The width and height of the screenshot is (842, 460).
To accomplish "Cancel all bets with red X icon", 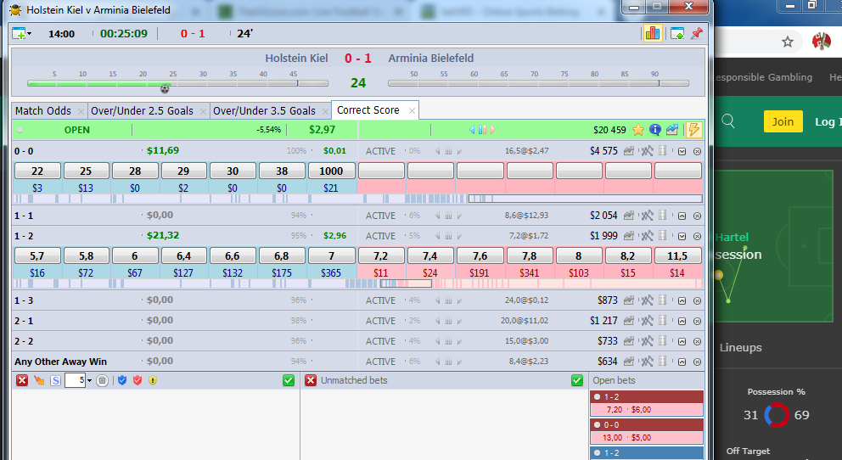I will [22, 380].
